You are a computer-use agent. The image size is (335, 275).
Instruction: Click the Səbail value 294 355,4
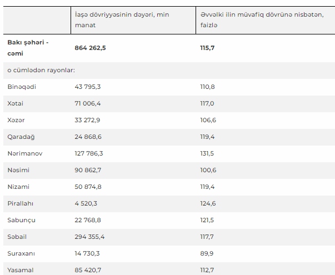[89, 237]
